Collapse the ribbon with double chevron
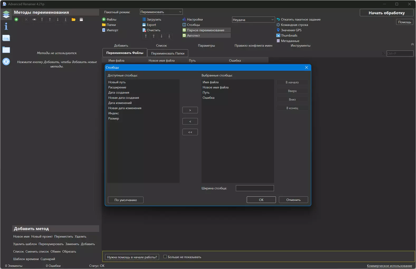Screen dimensions: 416x269 412,44
